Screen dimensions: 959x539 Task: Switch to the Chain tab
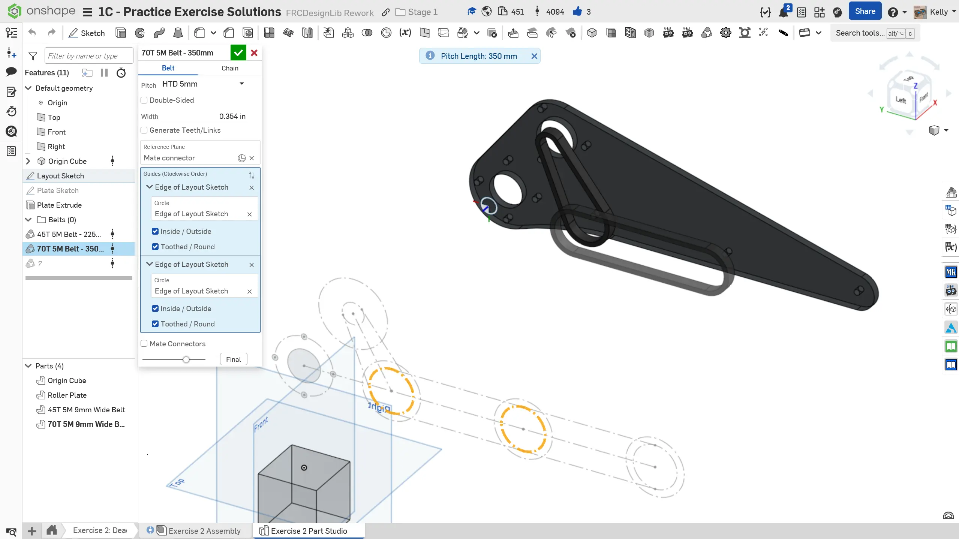coord(229,68)
